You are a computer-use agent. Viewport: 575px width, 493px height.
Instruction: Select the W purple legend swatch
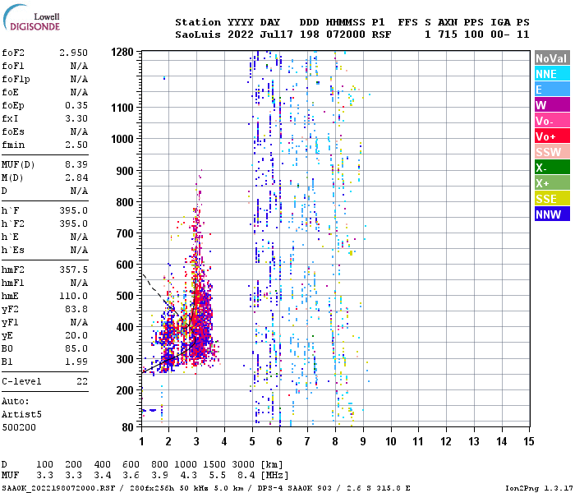tap(552, 105)
